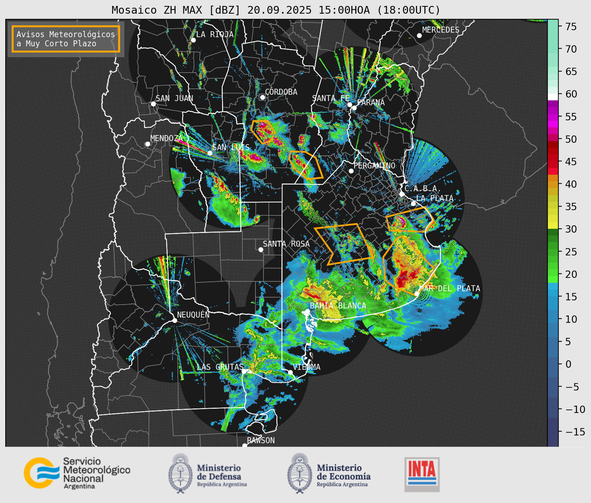Click the INTA logo

tap(422, 474)
